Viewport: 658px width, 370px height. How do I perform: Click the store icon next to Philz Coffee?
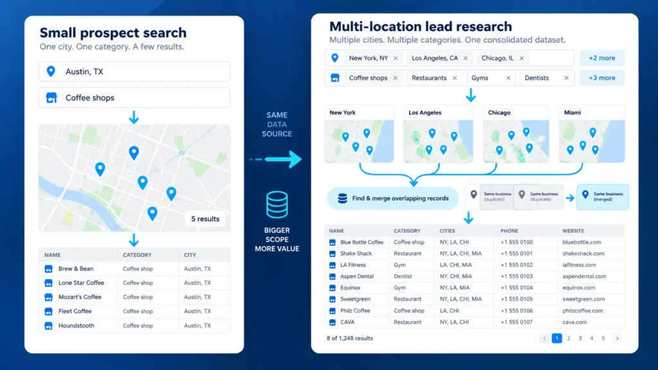click(332, 311)
